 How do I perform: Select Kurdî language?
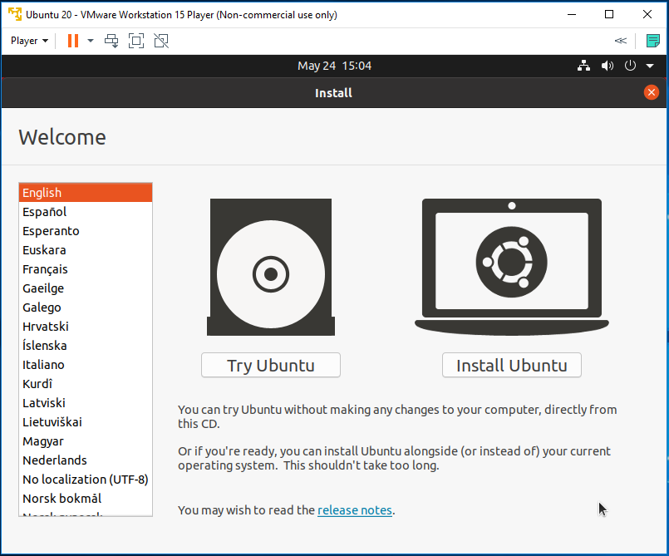point(86,384)
